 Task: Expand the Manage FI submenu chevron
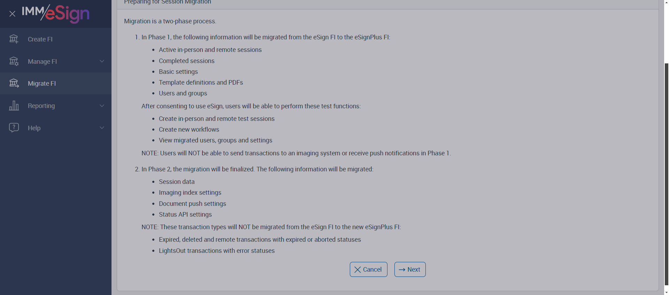point(102,61)
